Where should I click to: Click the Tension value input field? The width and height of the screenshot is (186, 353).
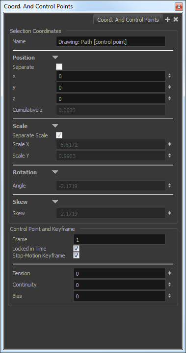pyautogui.click(x=119, y=273)
